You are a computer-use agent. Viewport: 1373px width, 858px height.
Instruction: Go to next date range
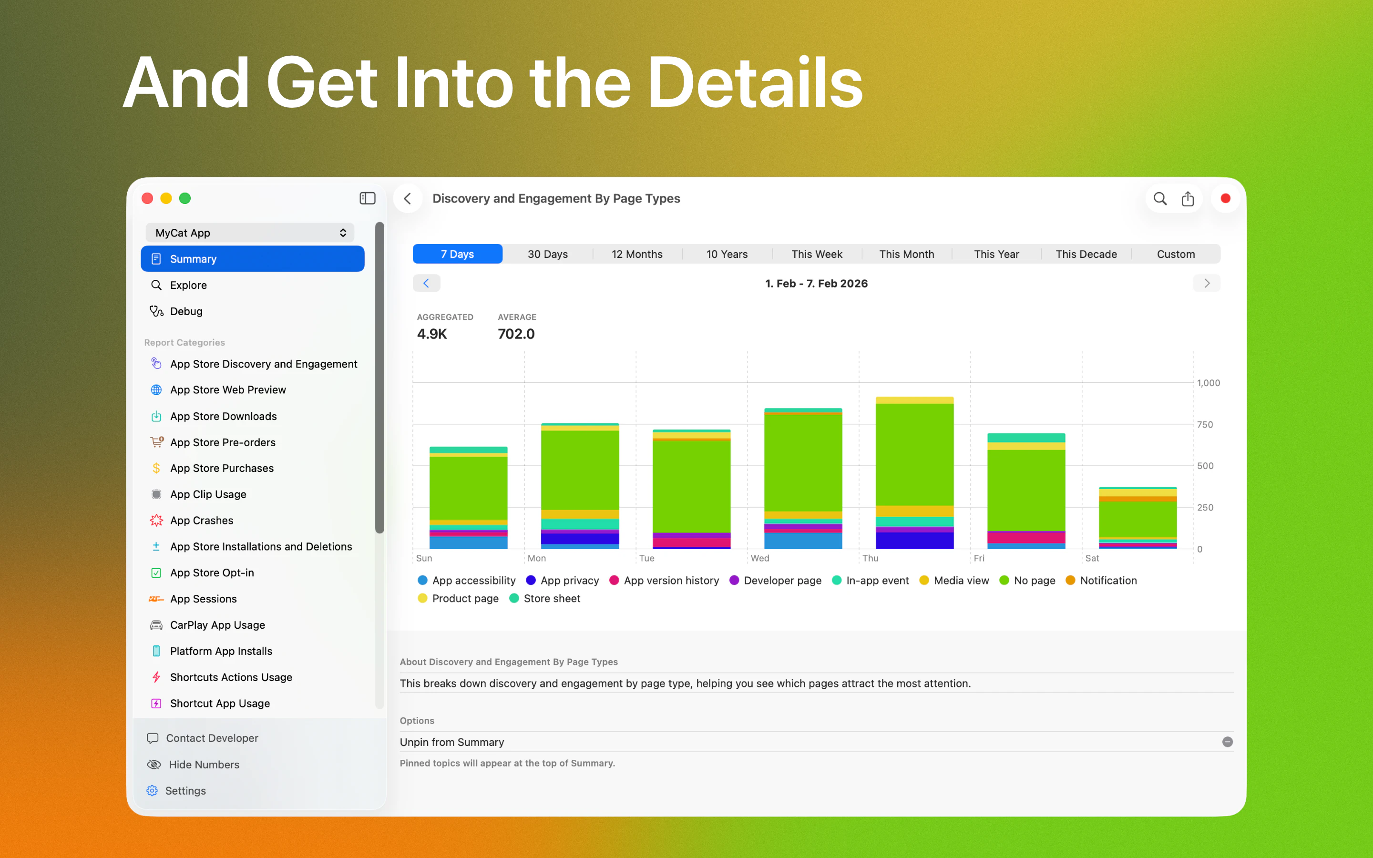[1207, 283]
